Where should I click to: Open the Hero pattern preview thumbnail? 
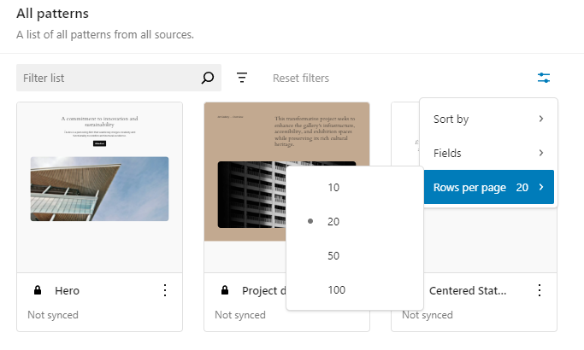(99, 186)
